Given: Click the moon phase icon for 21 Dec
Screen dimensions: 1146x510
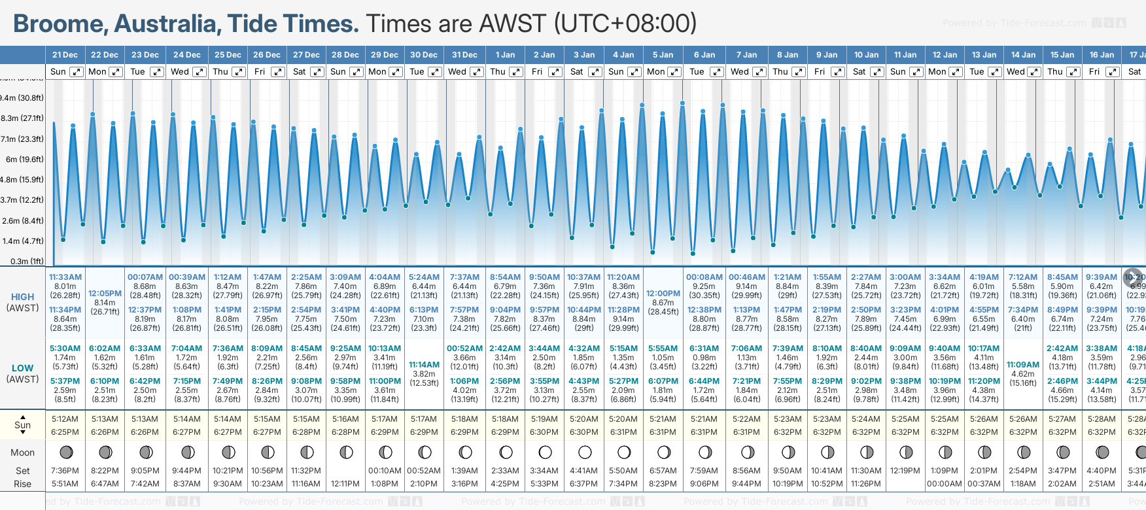Looking at the screenshot, I should coord(65,452).
